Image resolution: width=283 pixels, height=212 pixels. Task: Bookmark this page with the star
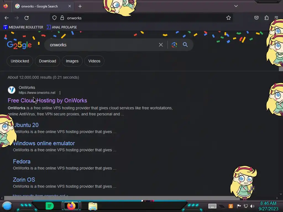tap(229, 18)
